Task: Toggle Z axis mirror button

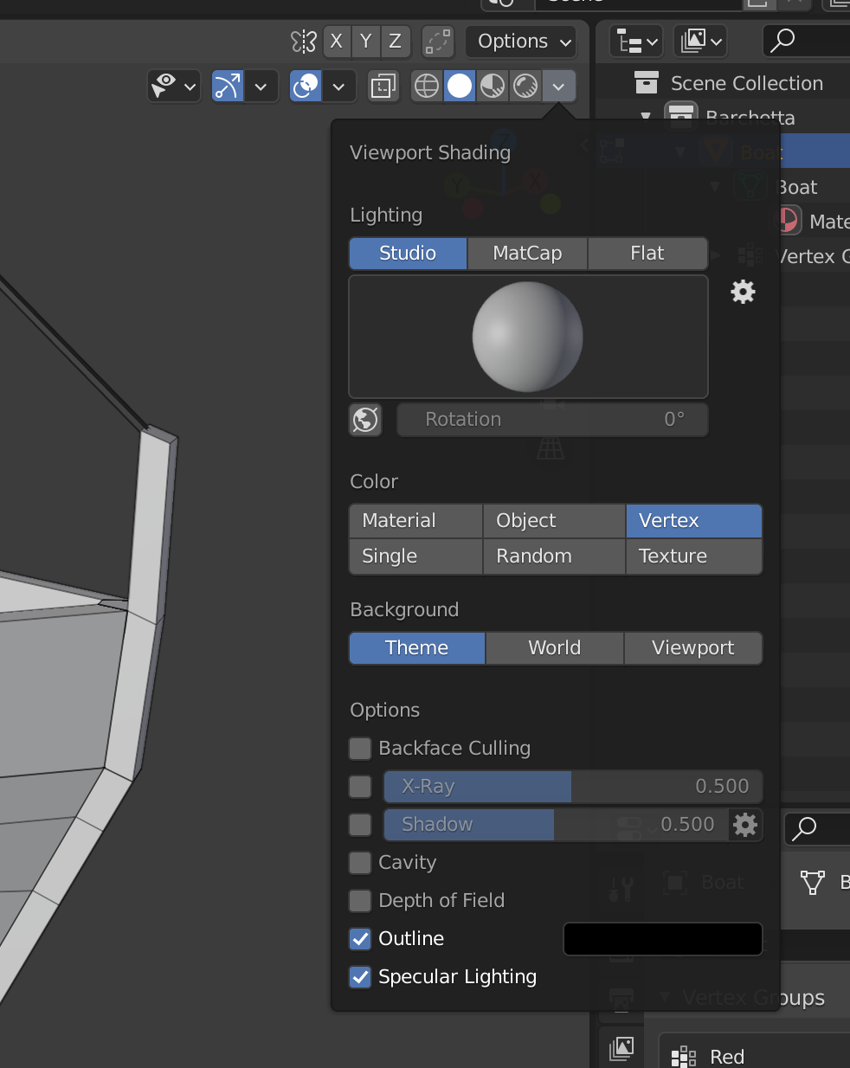Action: (395, 41)
